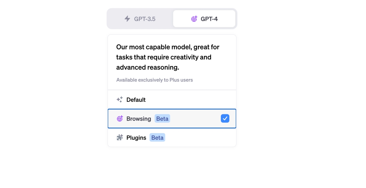Switch to the GPT-3.5 model tab
This screenshot has width=366, height=188.
click(140, 19)
